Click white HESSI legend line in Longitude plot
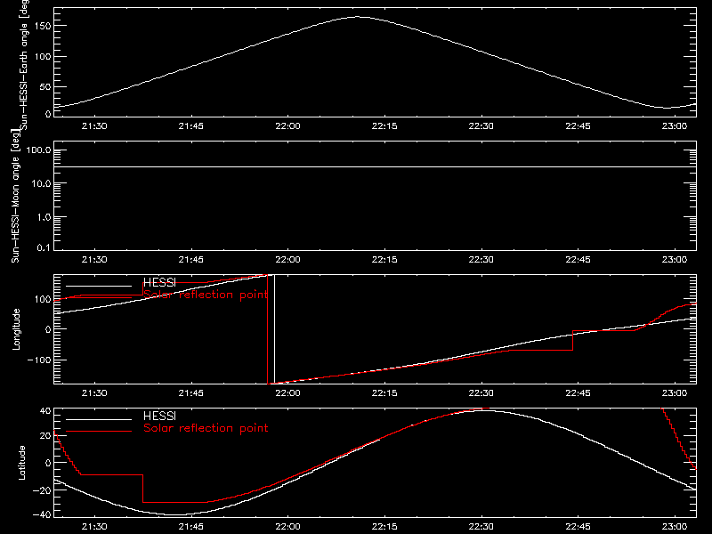Screen dimensions: 712x534 click(99, 286)
